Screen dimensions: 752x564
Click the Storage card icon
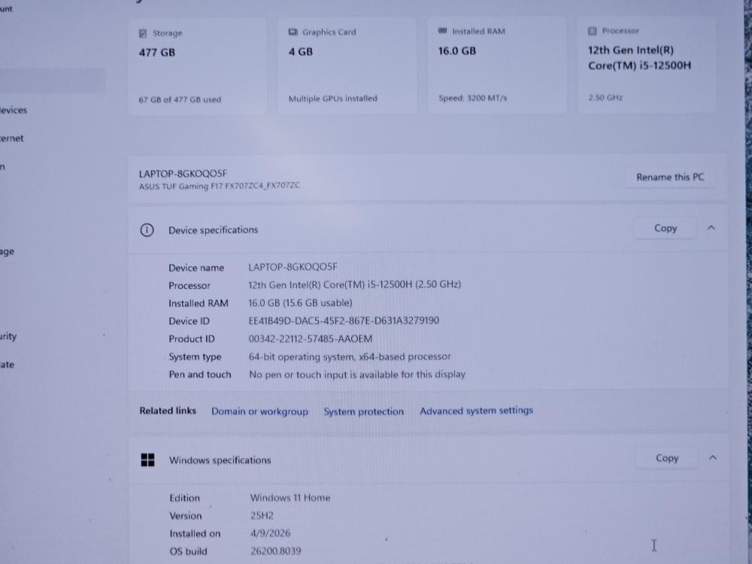(143, 33)
